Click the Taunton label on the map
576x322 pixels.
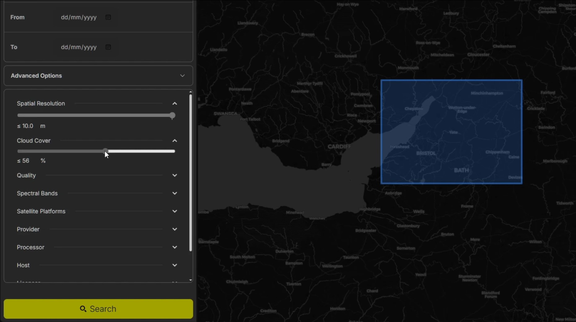click(x=351, y=257)
